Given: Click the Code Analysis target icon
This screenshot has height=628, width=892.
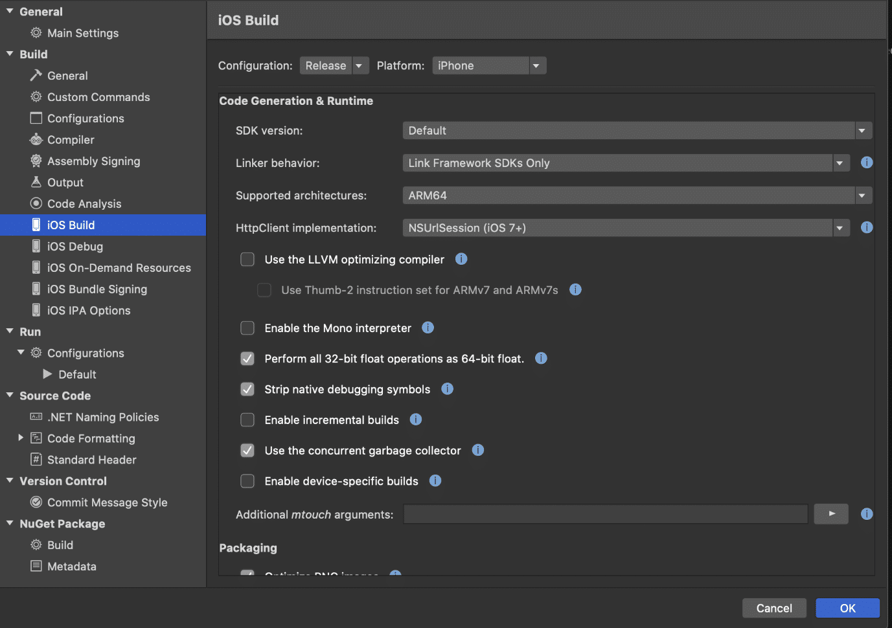Looking at the screenshot, I should pos(36,204).
